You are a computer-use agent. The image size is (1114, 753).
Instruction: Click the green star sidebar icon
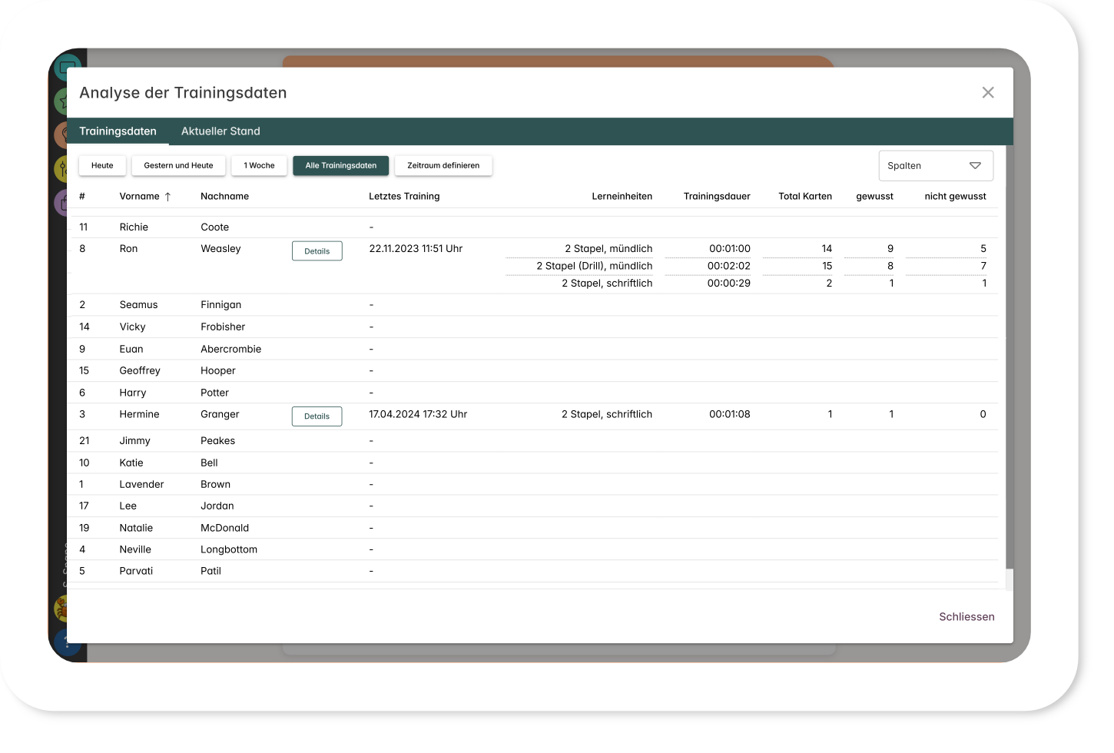(61, 101)
